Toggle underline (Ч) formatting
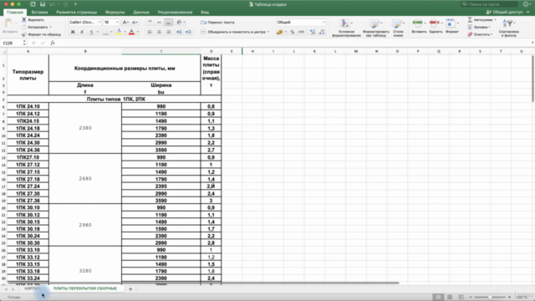535x301 pixels. coord(91,32)
